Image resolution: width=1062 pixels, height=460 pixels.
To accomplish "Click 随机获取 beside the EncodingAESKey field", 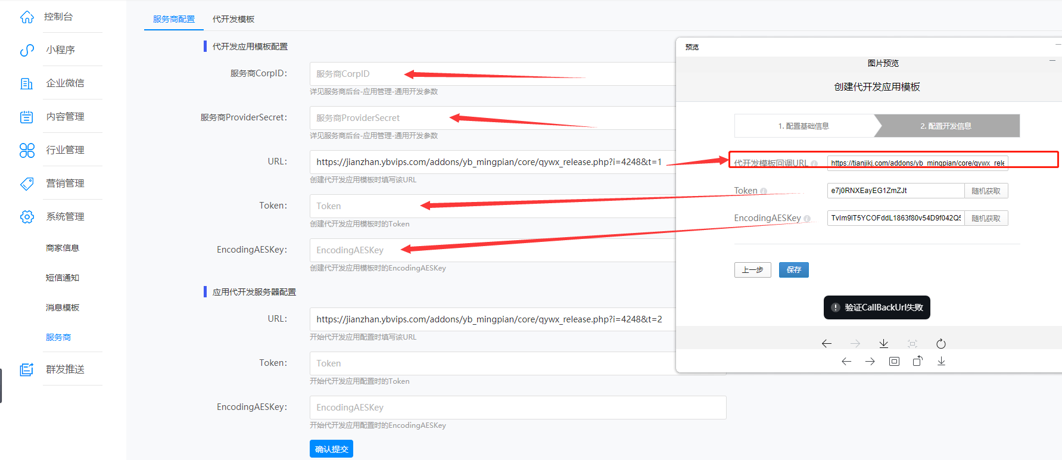I will point(986,218).
